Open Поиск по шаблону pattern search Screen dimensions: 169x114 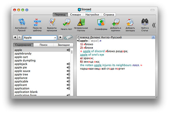point(37,25)
